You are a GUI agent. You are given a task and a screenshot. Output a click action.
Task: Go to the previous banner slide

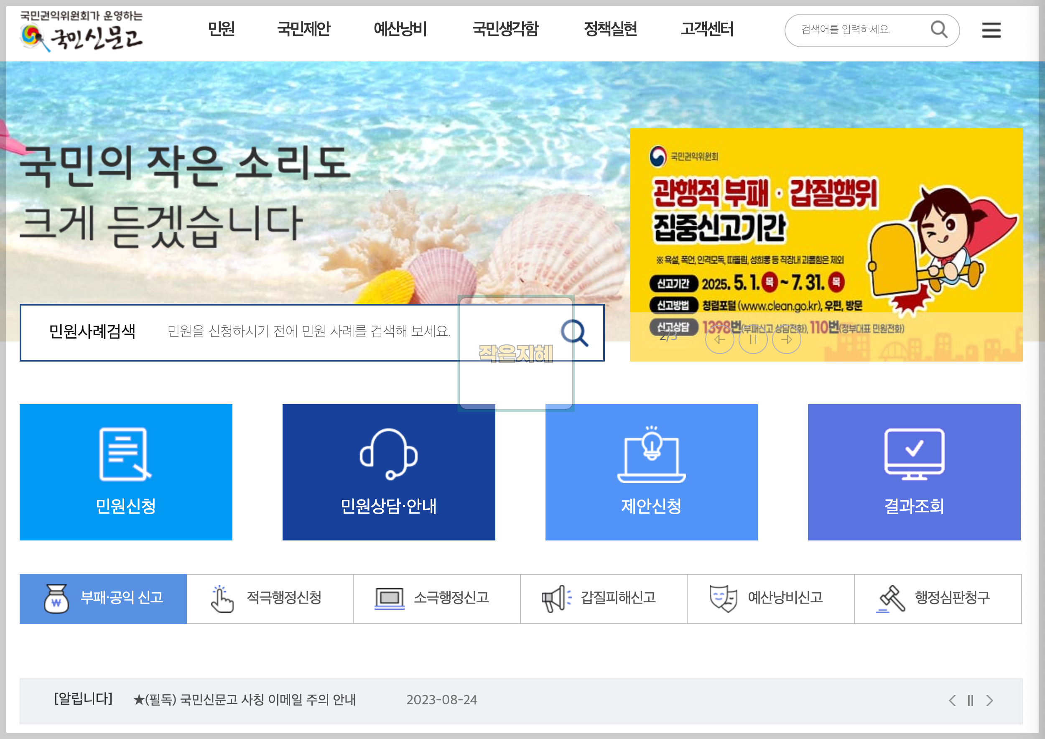(x=719, y=339)
